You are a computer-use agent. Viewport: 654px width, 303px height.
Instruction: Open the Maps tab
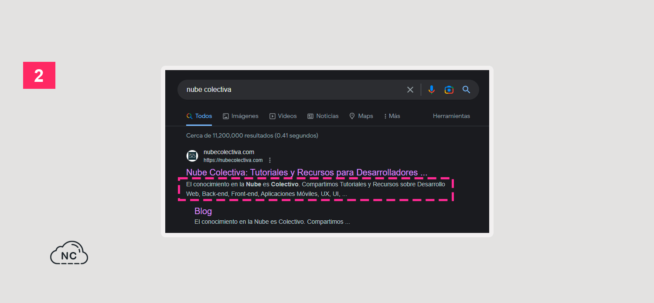(x=361, y=116)
